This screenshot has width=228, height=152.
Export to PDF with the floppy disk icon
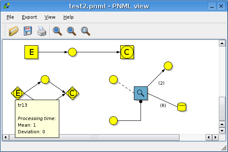(x=28, y=31)
